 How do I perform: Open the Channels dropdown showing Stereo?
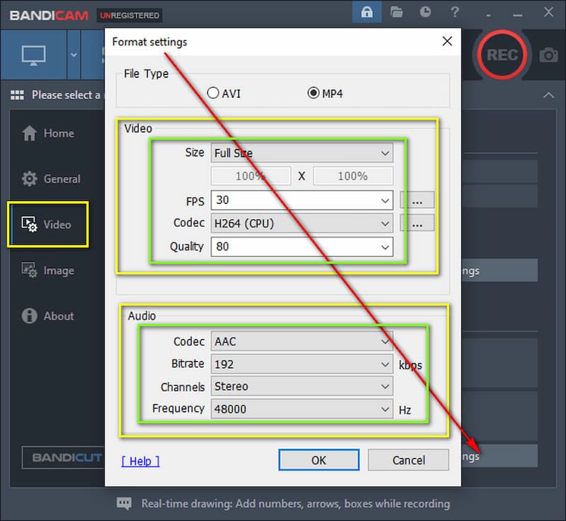pyautogui.click(x=302, y=387)
